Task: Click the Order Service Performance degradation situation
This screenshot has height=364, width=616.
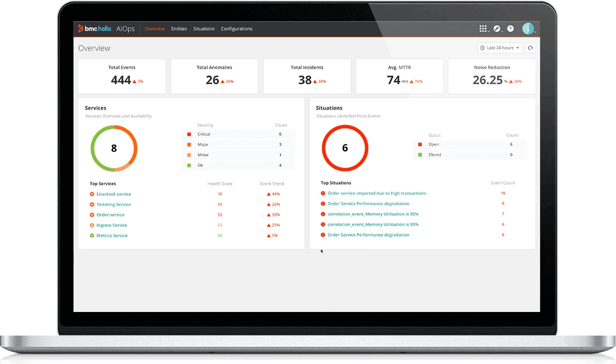Action: [x=369, y=203]
